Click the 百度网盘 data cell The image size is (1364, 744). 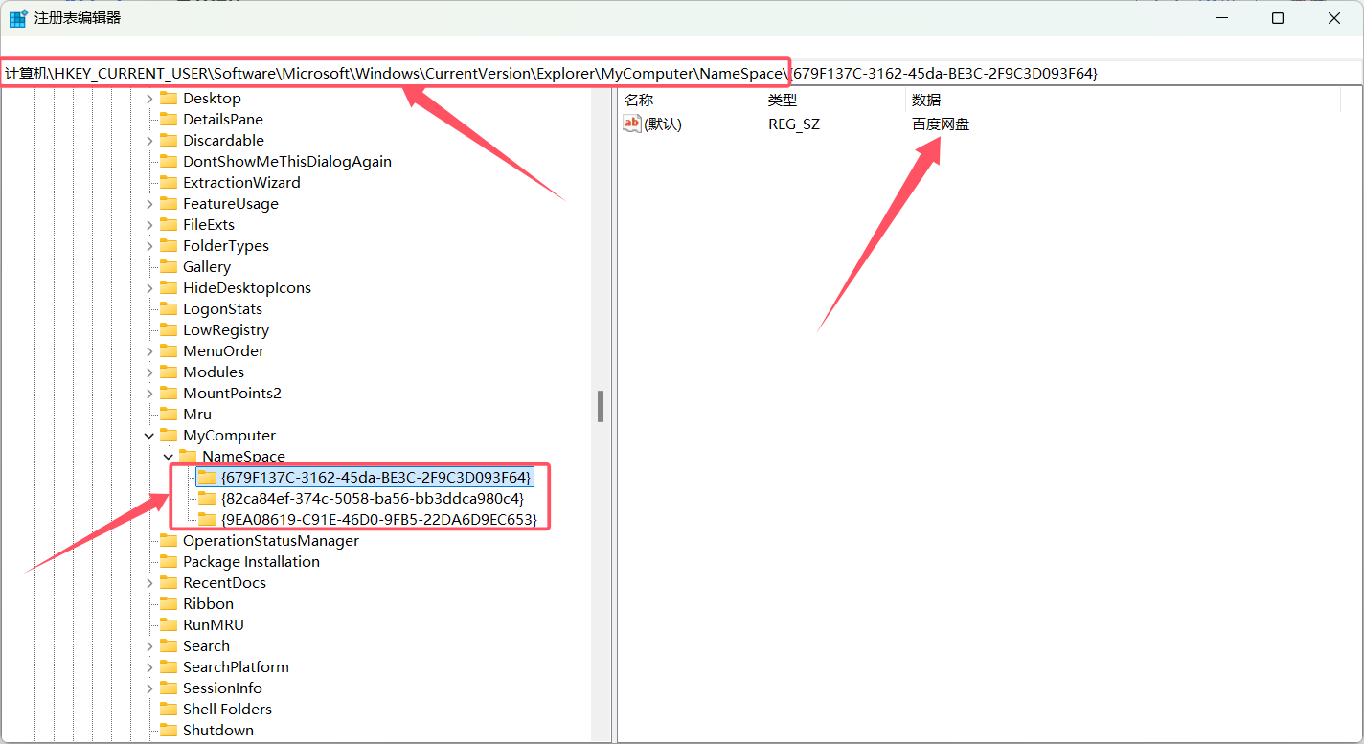[x=941, y=124]
